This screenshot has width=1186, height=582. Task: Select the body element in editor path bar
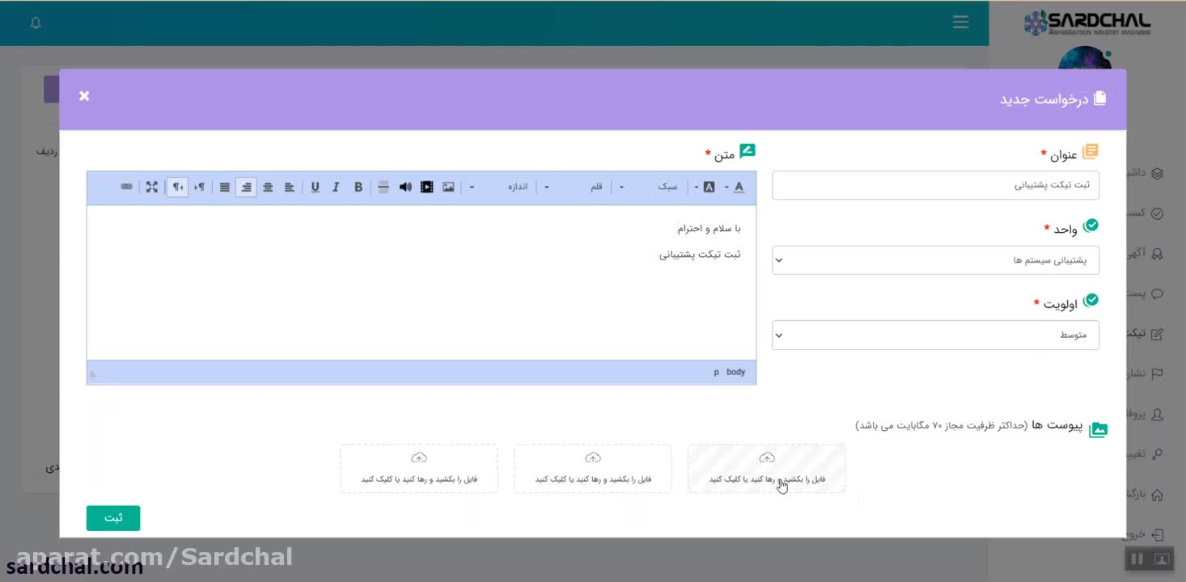point(735,372)
